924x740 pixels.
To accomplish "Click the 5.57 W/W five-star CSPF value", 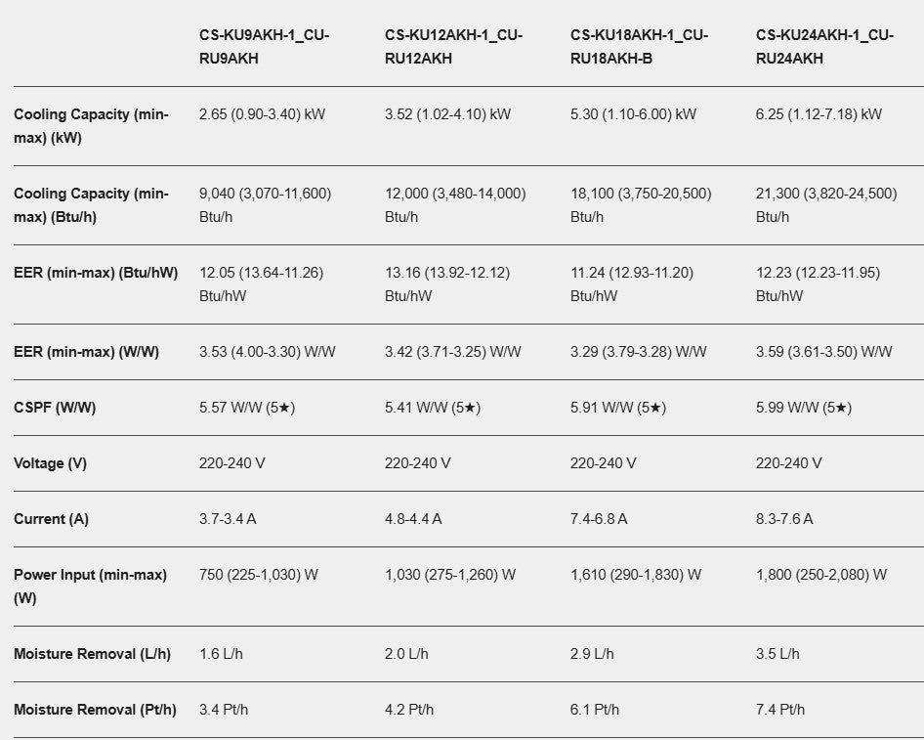I will pos(247,408).
